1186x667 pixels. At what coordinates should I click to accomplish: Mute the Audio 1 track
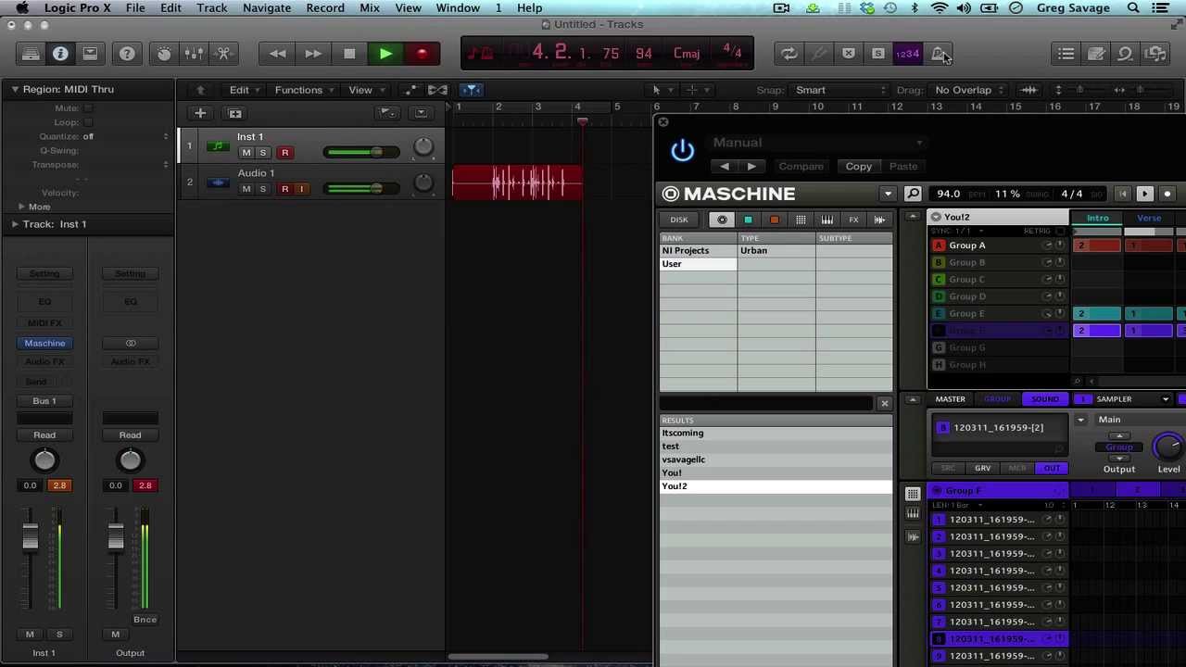pyautogui.click(x=246, y=189)
